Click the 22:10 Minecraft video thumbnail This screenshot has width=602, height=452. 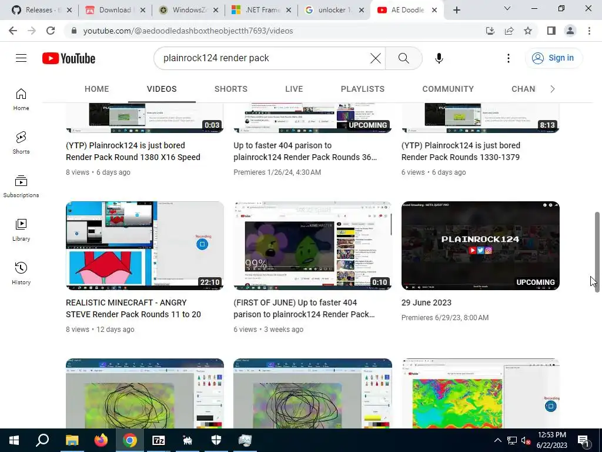click(x=145, y=245)
